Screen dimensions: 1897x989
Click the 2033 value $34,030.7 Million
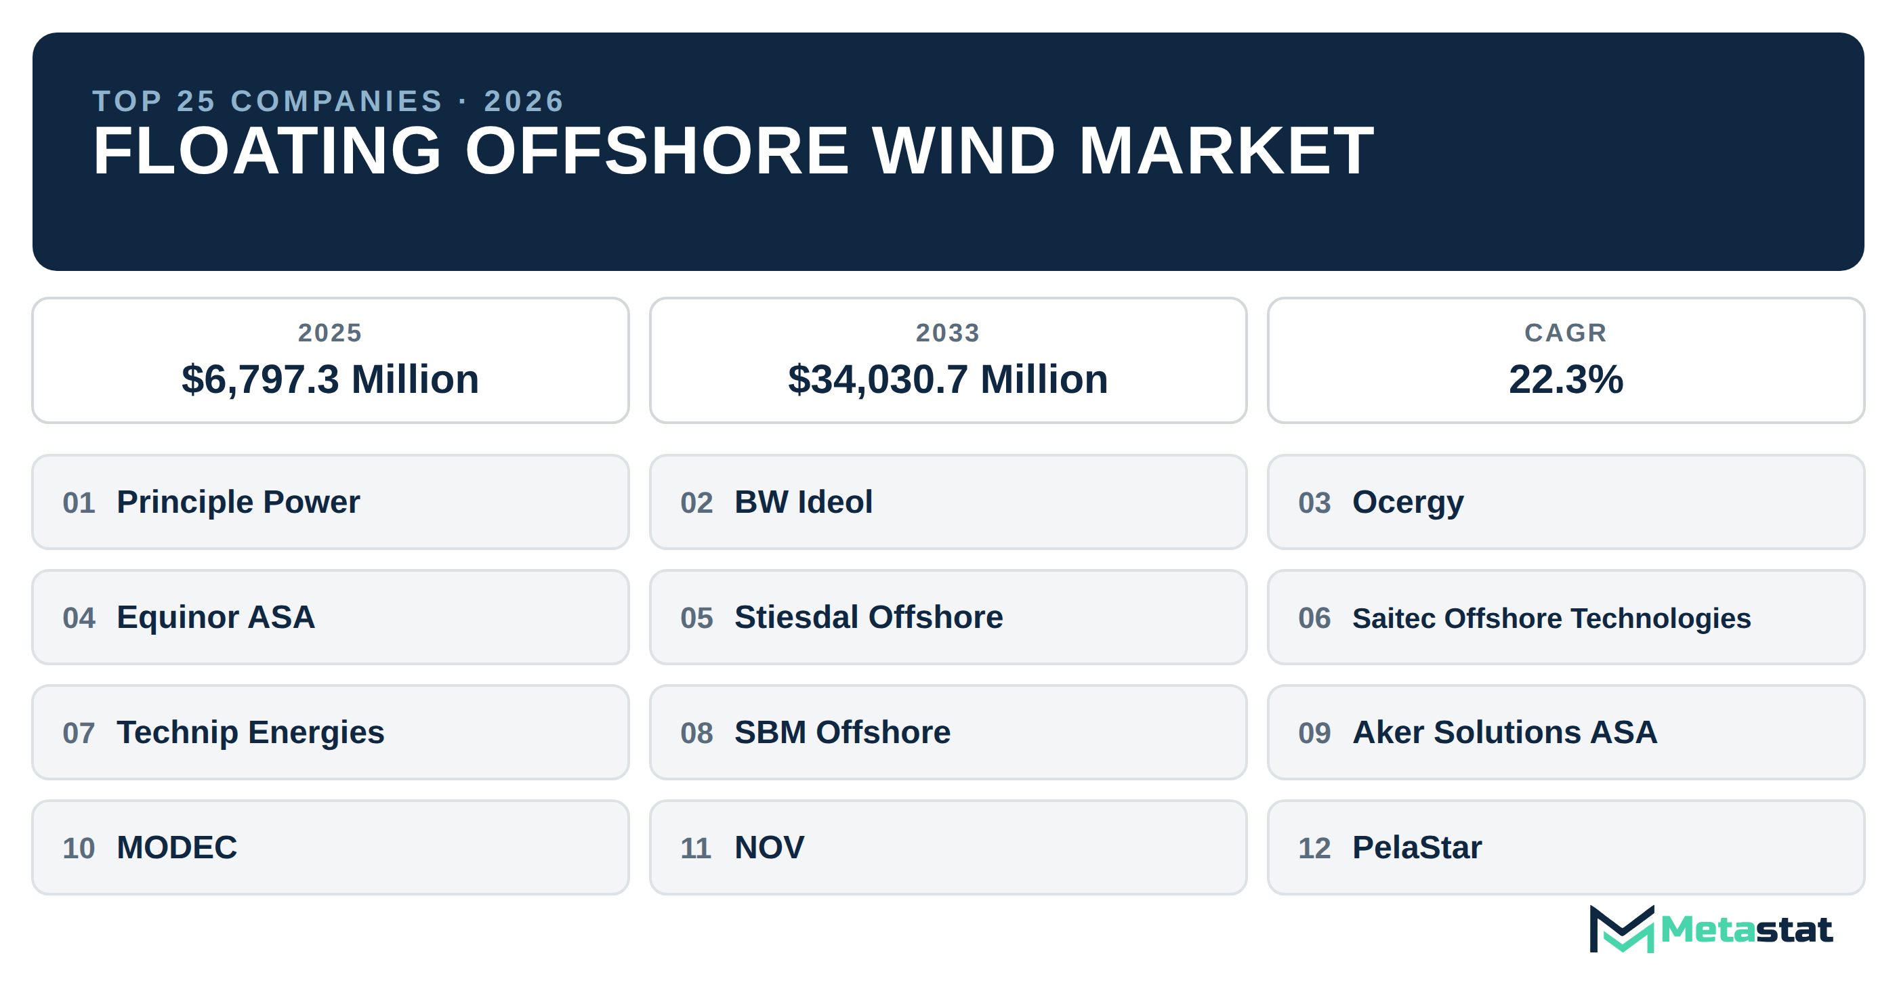tap(948, 380)
